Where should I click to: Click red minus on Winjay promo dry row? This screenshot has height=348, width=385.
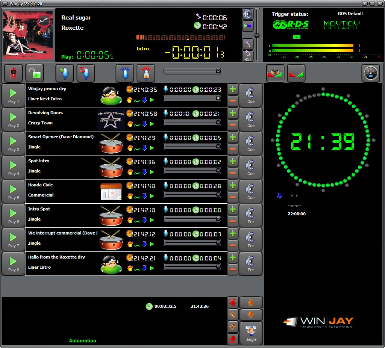(233, 101)
